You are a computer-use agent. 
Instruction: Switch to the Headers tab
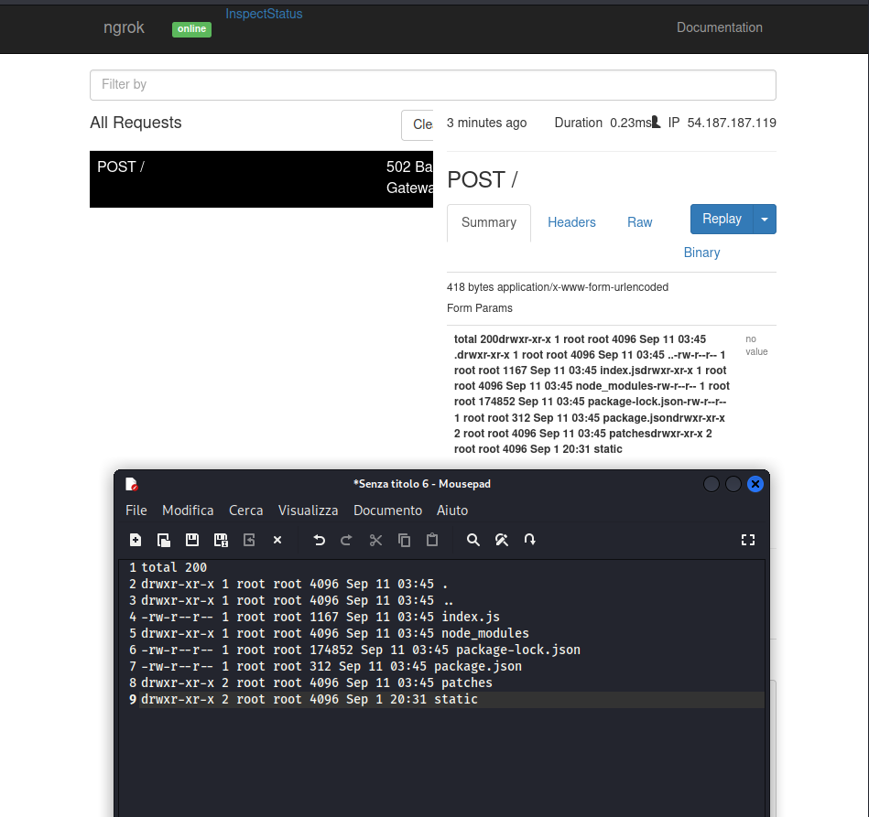571,222
